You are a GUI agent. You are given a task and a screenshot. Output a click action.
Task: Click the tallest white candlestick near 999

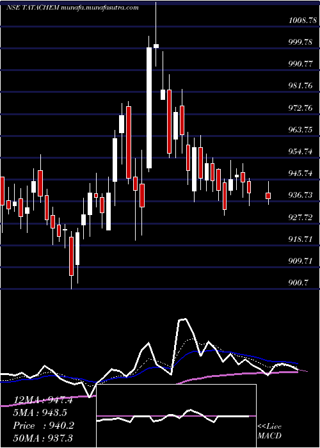click(149, 108)
